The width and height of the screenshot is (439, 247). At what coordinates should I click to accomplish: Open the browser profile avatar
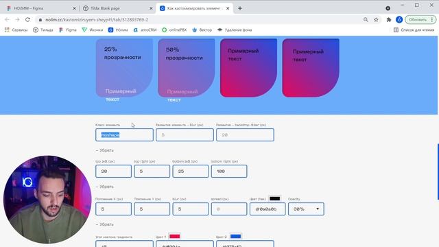pos(399,20)
